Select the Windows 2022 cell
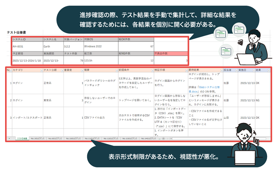 [101, 46]
